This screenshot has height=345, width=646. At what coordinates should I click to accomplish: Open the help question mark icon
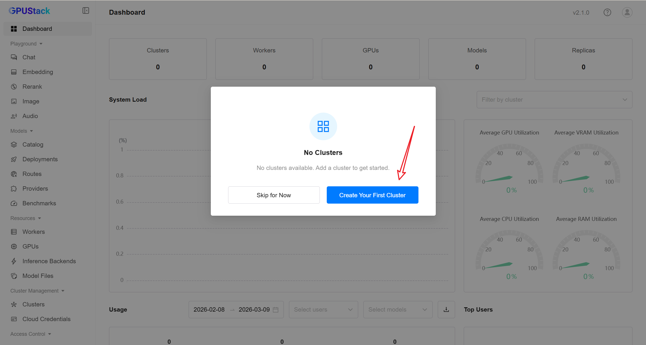[607, 12]
